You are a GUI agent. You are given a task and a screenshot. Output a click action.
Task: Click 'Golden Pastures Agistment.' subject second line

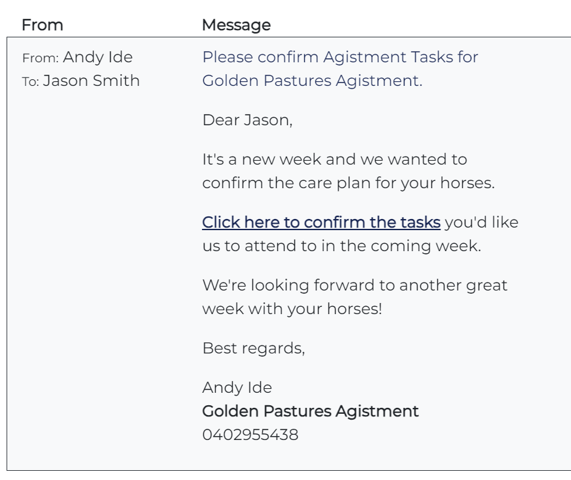312,81
